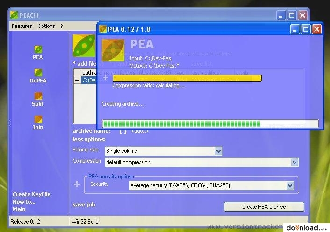Click the large peapod logo in PEACH window
Screen dimensions: 330x232
(84, 46)
